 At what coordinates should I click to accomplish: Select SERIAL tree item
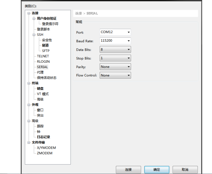coord(42,67)
